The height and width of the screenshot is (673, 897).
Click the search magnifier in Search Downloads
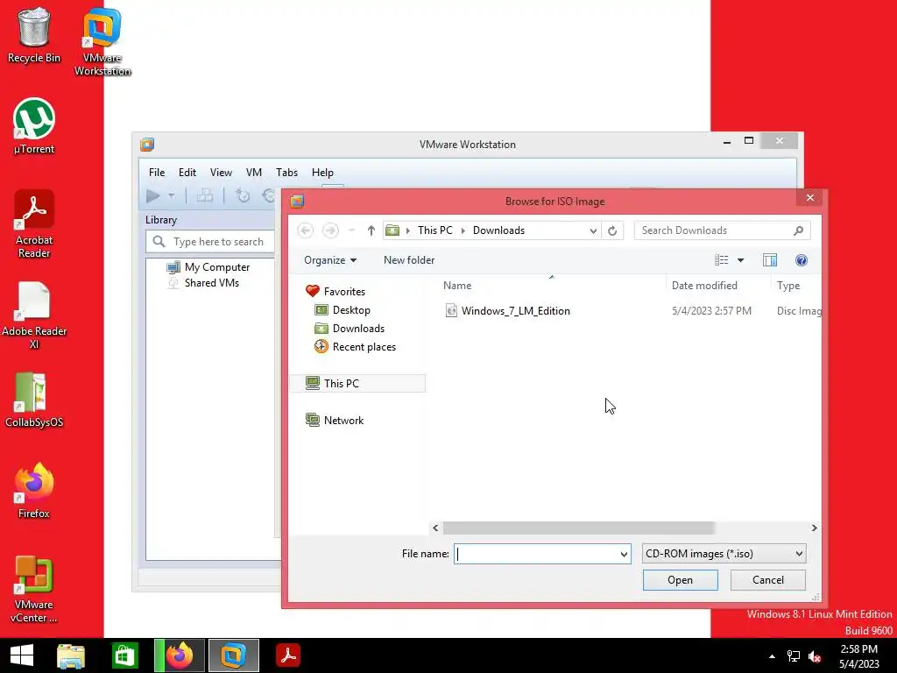coord(799,230)
